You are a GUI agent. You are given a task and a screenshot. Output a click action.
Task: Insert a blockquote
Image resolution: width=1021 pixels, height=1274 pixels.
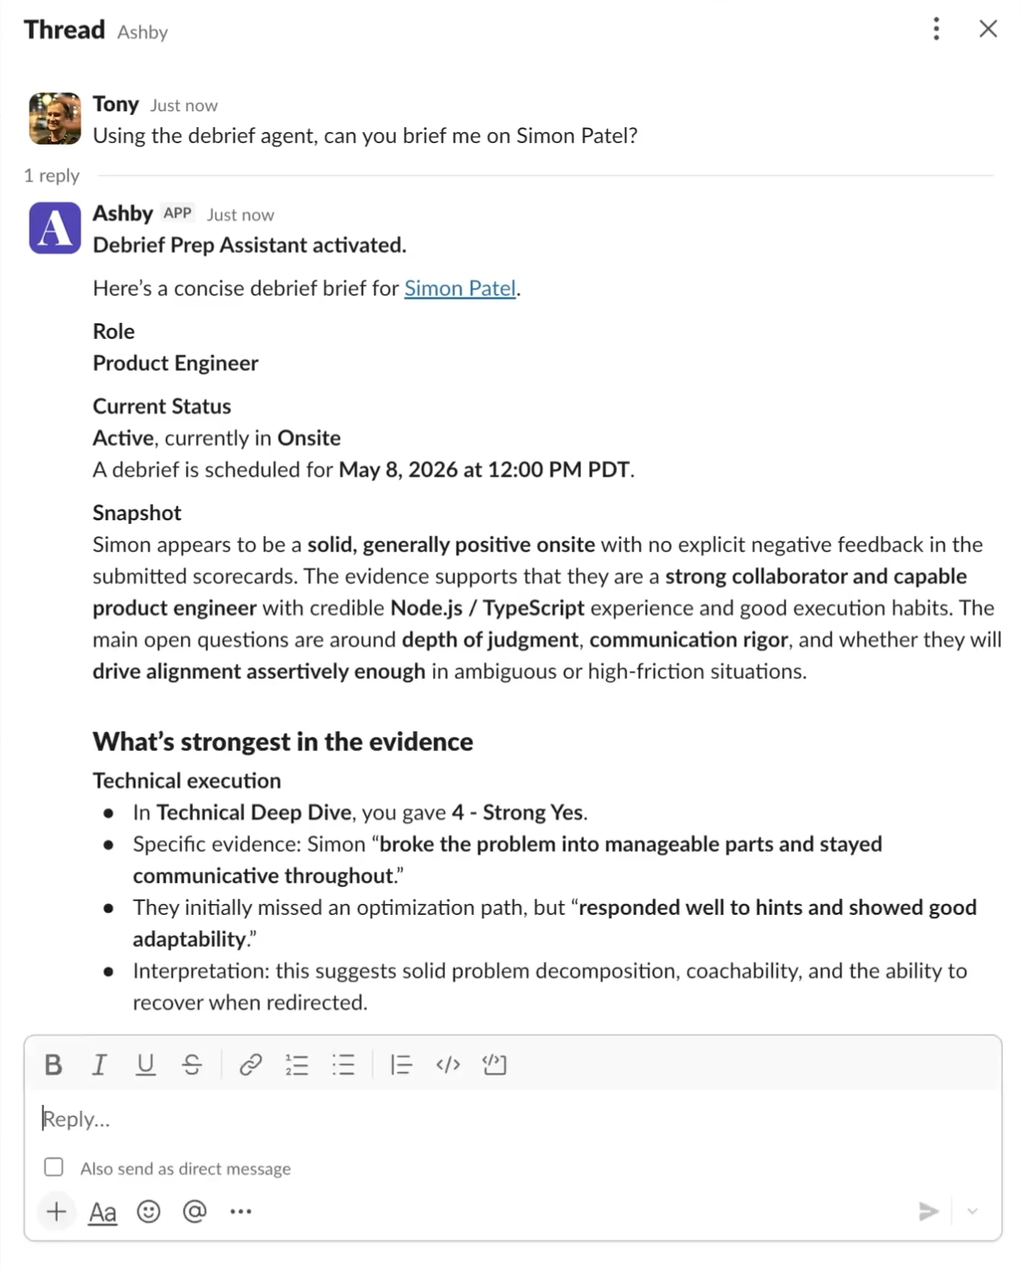[x=401, y=1064]
